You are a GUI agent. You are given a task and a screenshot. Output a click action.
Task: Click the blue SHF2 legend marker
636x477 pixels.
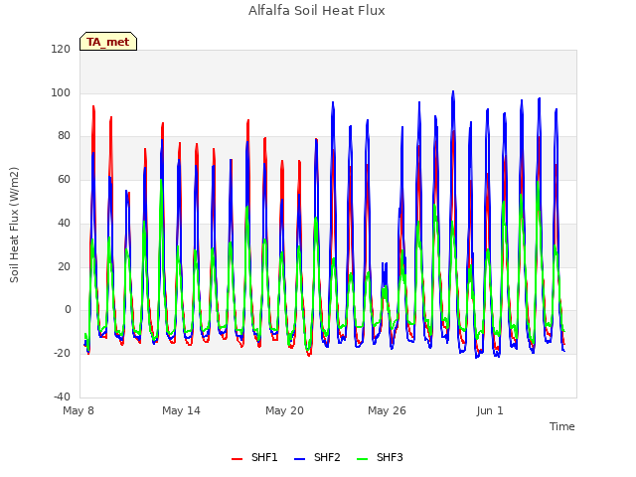click(299, 459)
